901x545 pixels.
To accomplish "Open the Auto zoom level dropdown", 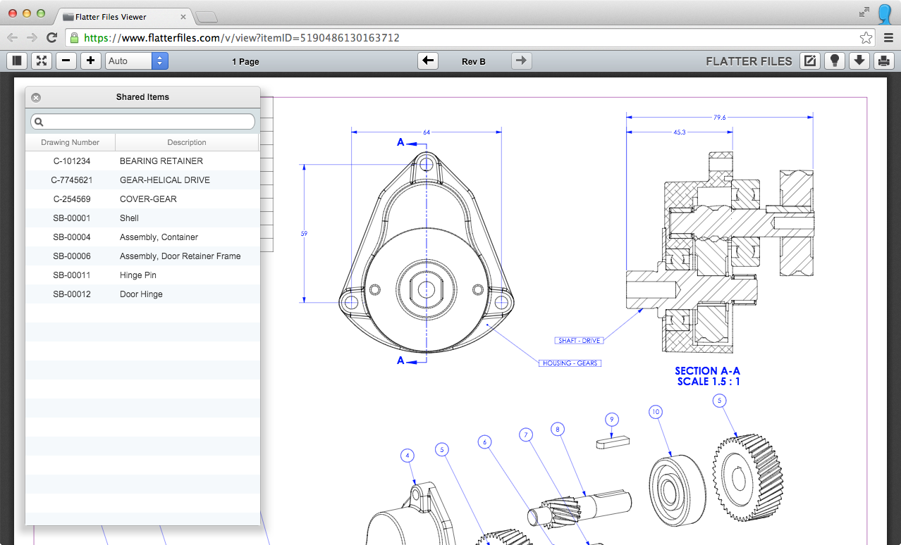I will [x=137, y=61].
